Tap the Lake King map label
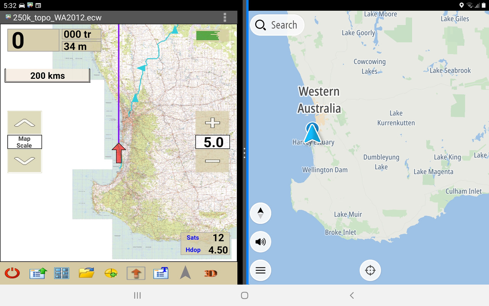 (x=447, y=157)
